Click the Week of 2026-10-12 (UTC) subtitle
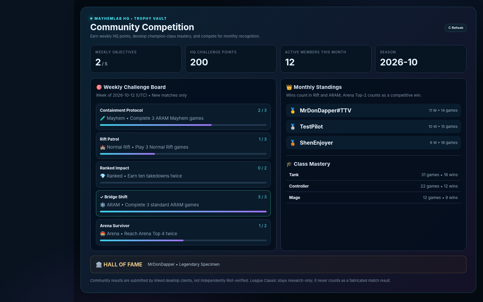The image size is (483, 302). point(121,95)
